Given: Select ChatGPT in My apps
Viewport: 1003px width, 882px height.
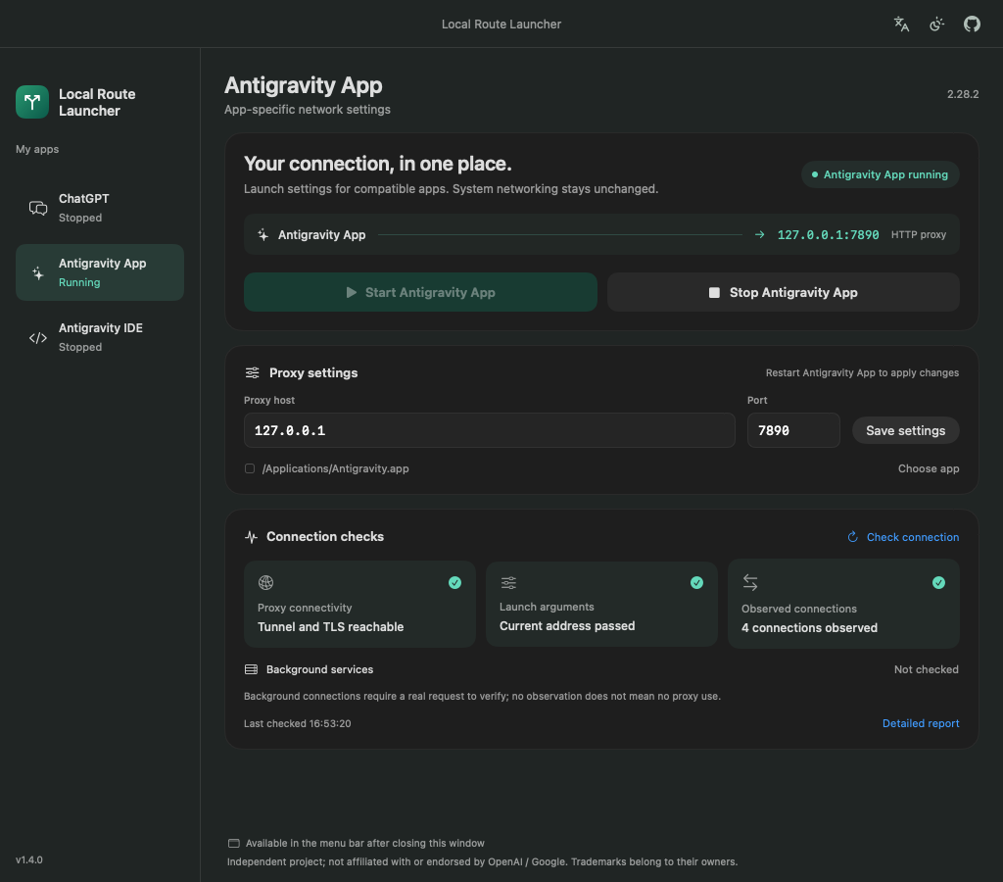Looking at the screenshot, I should (x=100, y=208).
